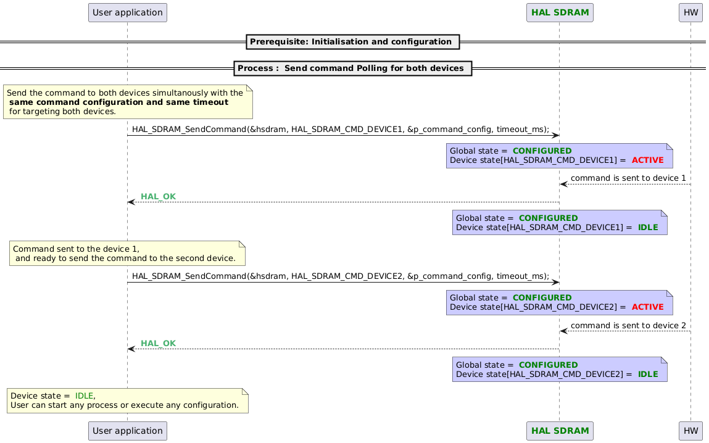Image resolution: width=709 pixels, height=443 pixels.
Task: Click the HAL_SDRAM_SendCommand message for HAL_SDRAM_CMD_DEVICE1
Action: [341, 130]
